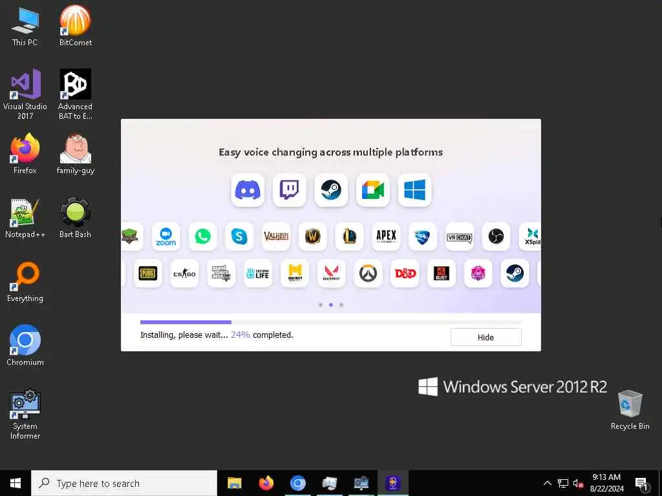Click the Skype icon
The width and height of the screenshot is (662, 496).
[239, 236]
